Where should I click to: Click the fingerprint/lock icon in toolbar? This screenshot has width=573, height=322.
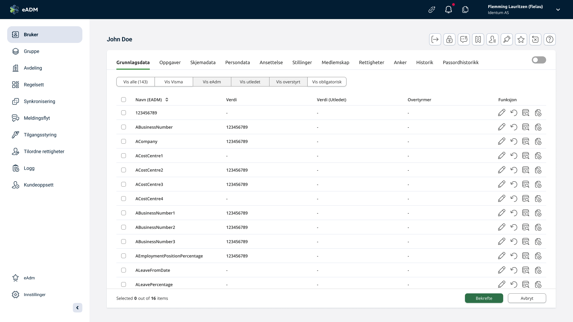[449, 39]
